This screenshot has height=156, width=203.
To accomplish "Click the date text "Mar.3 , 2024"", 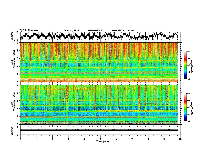I will coord(72,31).
